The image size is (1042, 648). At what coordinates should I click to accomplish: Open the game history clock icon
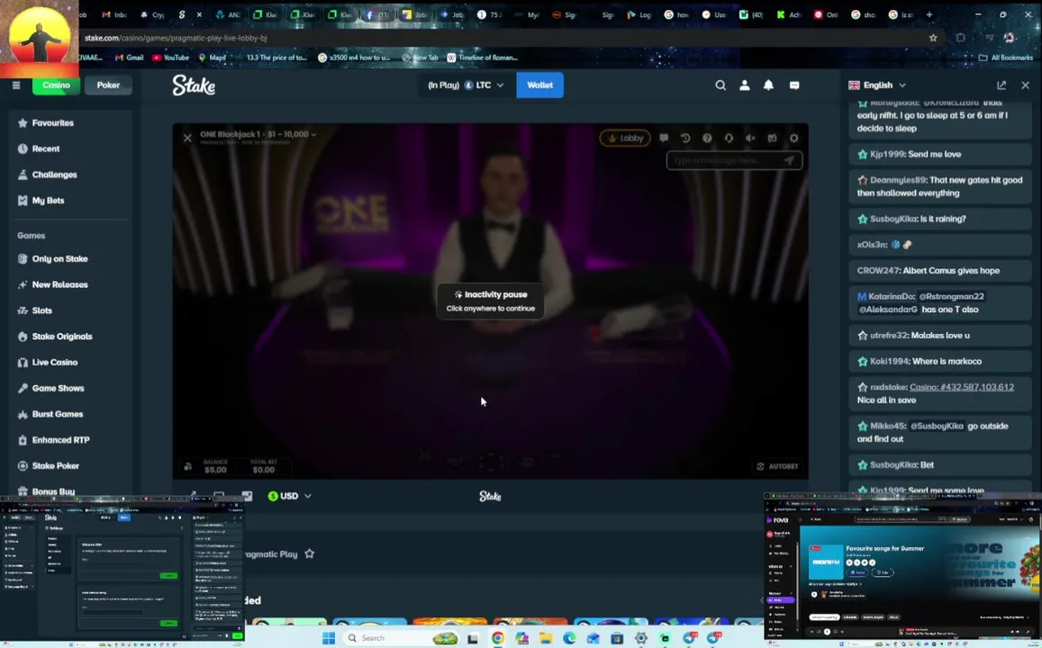click(685, 138)
